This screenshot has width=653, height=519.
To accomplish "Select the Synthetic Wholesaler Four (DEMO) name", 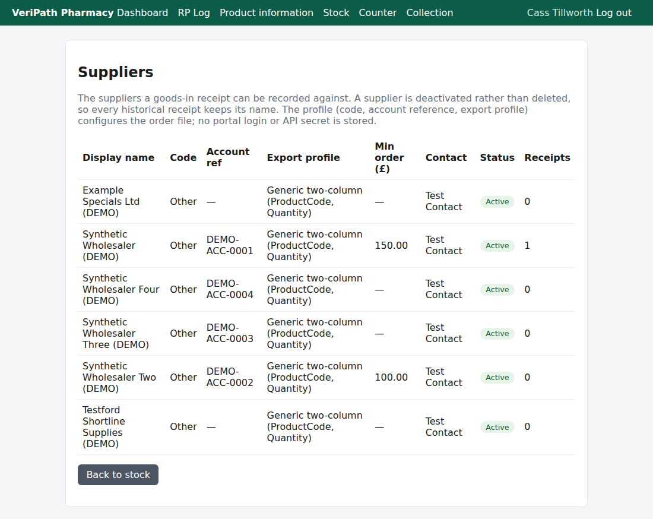I will click(121, 290).
